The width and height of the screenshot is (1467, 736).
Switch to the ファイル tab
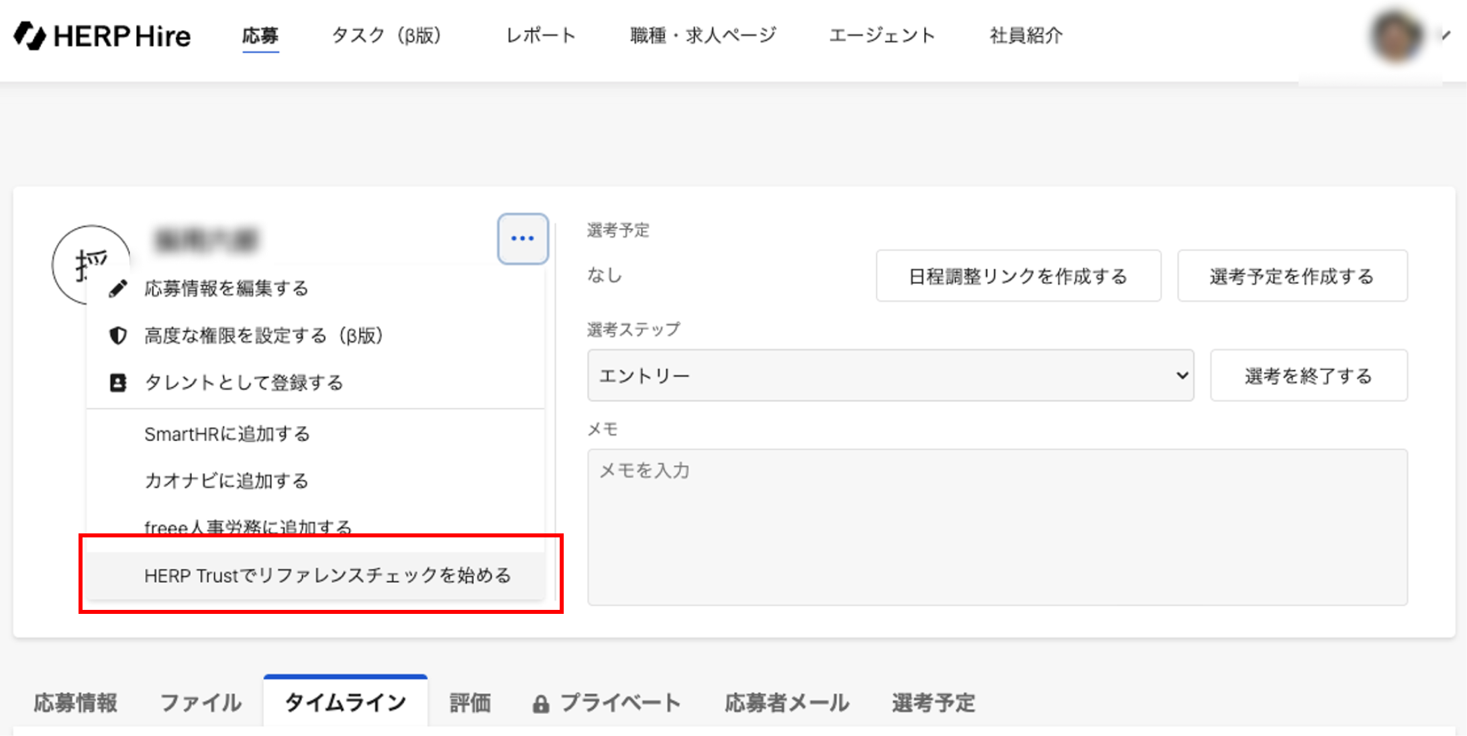pos(201,703)
